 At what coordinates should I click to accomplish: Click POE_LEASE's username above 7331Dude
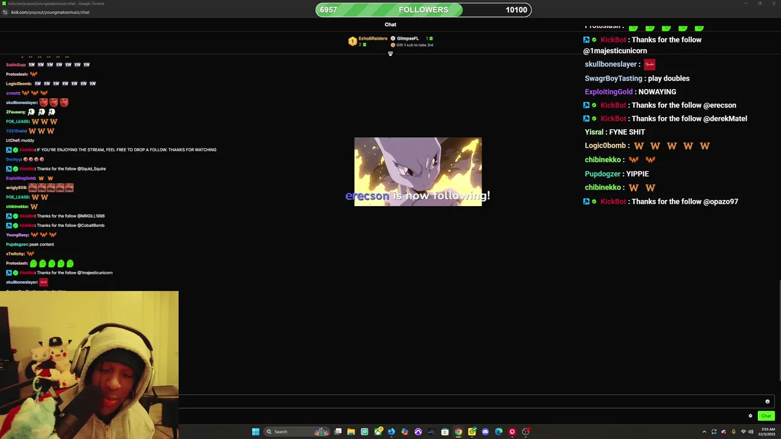(x=17, y=121)
